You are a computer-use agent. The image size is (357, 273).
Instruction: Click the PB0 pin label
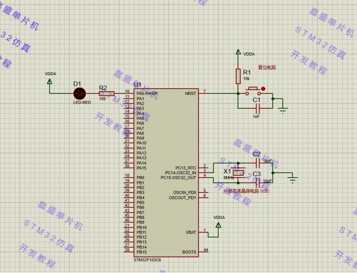click(140, 178)
